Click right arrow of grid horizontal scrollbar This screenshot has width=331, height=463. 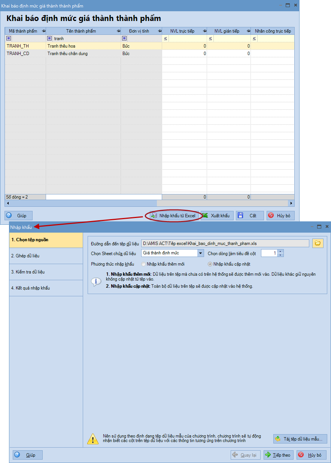pyautogui.click(x=291, y=203)
